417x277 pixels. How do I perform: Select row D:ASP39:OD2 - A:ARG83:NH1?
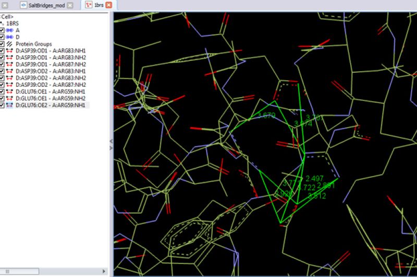pos(51,71)
